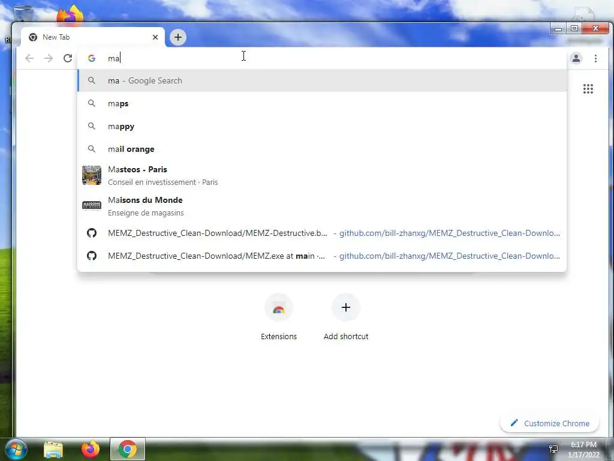Click the Maisons du Monde logo thumbnail

[92, 205]
